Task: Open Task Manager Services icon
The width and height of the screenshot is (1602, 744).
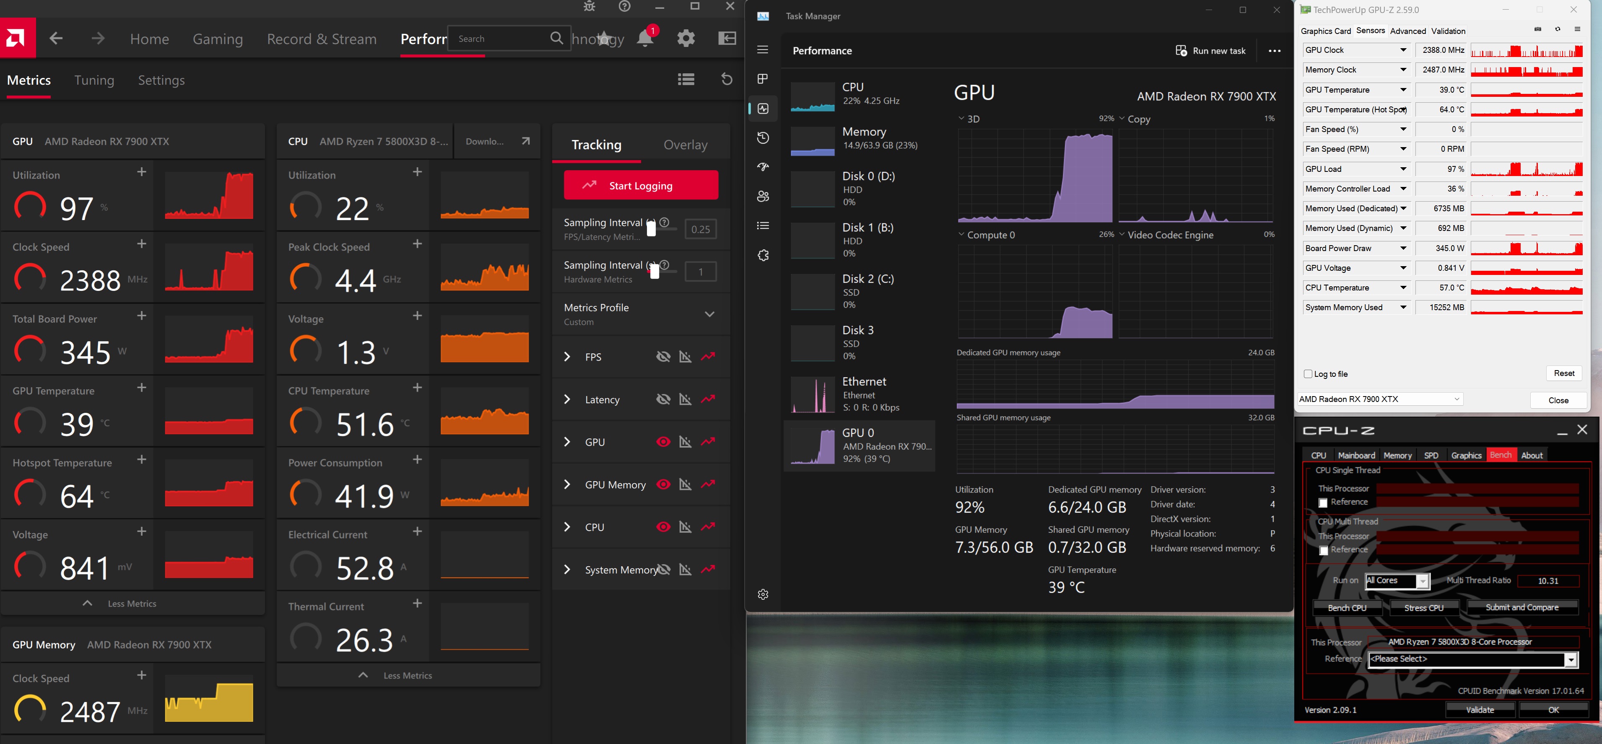Action: click(763, 255)
